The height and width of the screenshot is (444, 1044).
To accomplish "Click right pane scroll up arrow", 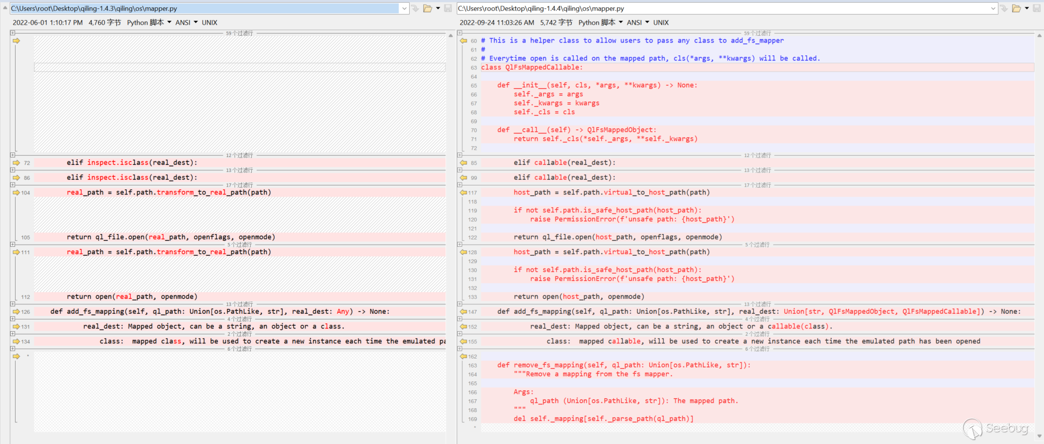I will coord(1039,35).
